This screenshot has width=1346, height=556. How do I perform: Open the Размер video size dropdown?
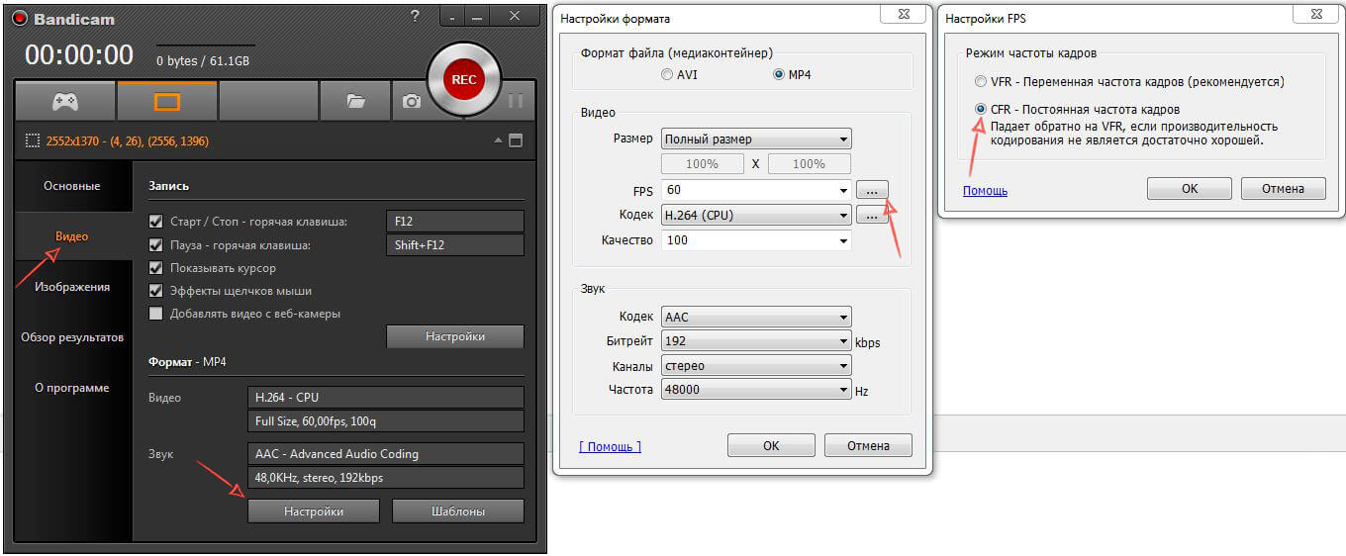click(x=756, y=139)
